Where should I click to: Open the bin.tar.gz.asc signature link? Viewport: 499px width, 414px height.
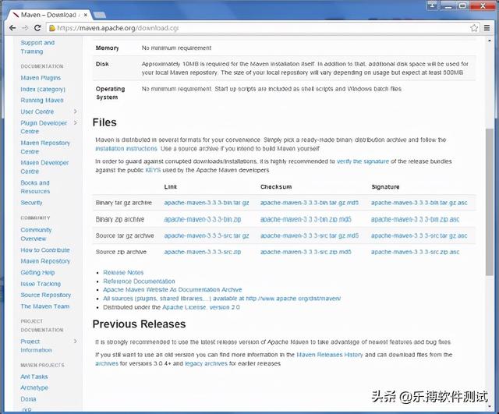[x=419, y=203]
